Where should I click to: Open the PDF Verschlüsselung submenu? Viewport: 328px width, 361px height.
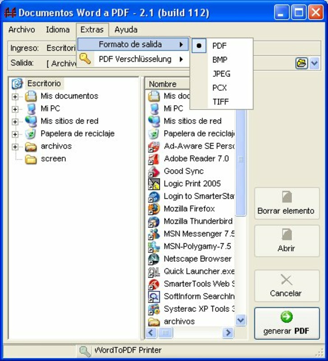[x=133, y=59]
